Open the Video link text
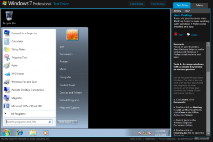The image size is (213, 142). (x=194, y=35)
